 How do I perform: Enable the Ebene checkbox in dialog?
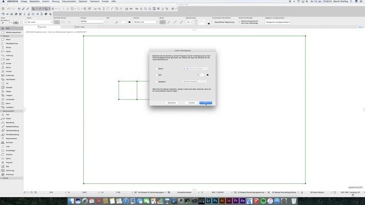coord(157,69)
